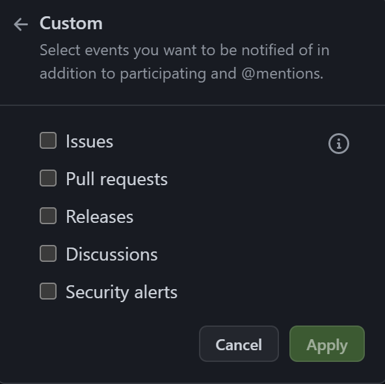Toggle the Discussions checkbox
The image size is (385, 384).
[x=48, y=253]
